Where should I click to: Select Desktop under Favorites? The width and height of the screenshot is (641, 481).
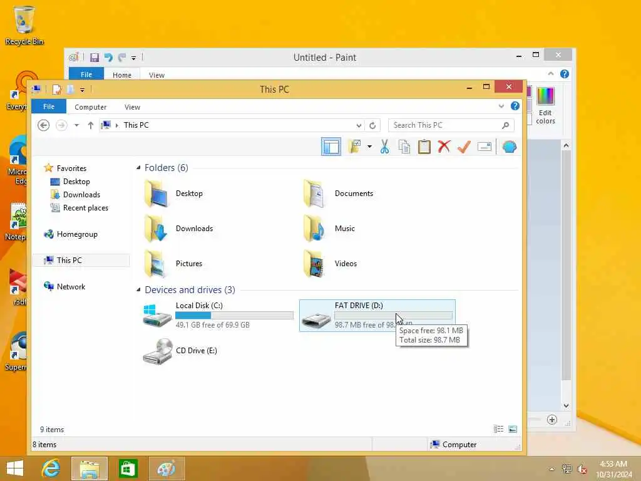(x=76, y=181)
